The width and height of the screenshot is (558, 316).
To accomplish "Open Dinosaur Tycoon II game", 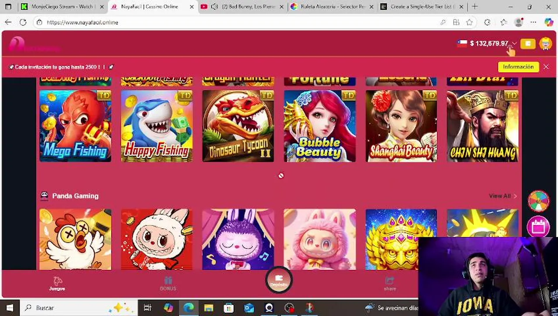I will tap(238, 126).
